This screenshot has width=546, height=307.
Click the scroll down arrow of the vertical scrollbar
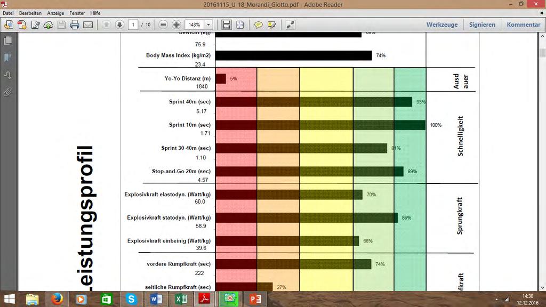click(542, 288)
